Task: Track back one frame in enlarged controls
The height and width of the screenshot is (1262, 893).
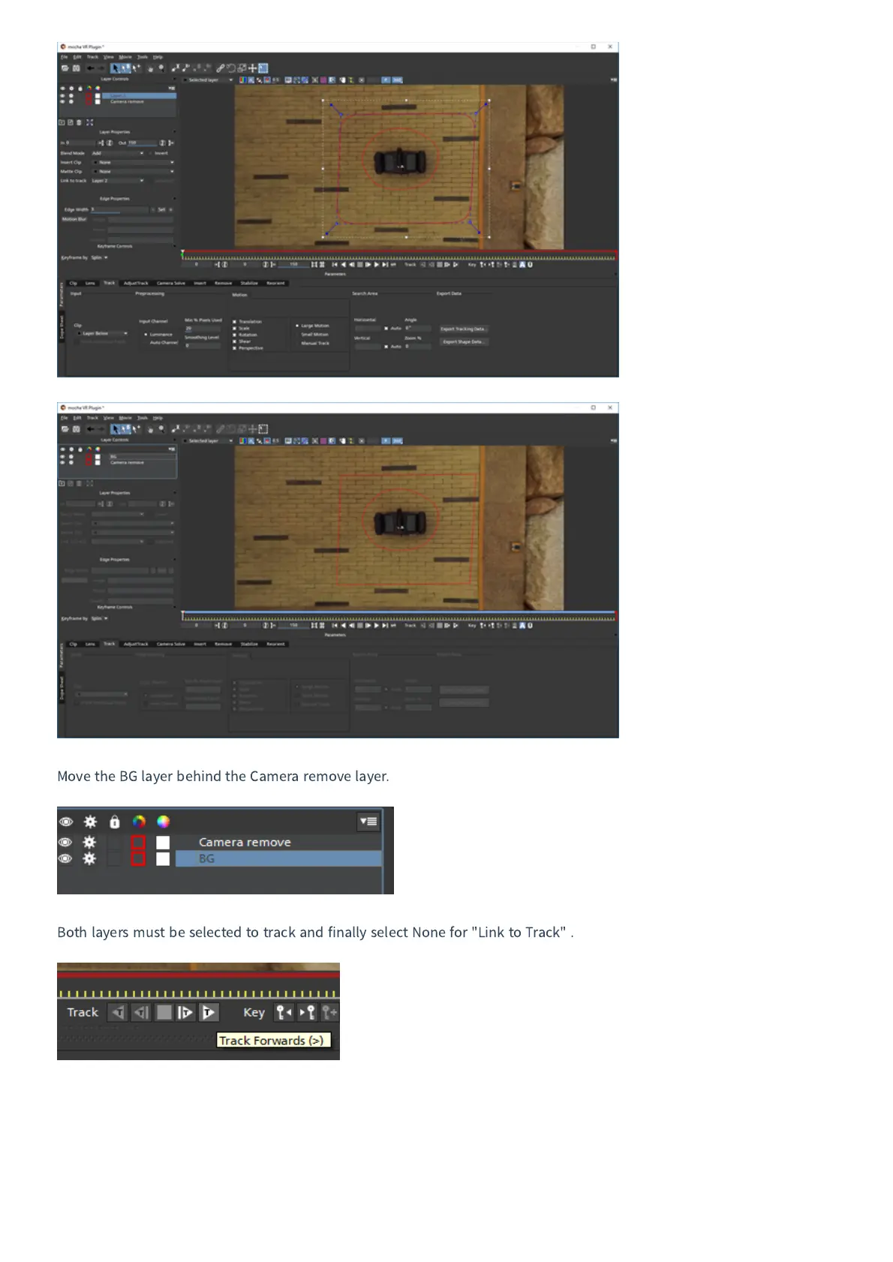Action: click(x=140, y=1012)
